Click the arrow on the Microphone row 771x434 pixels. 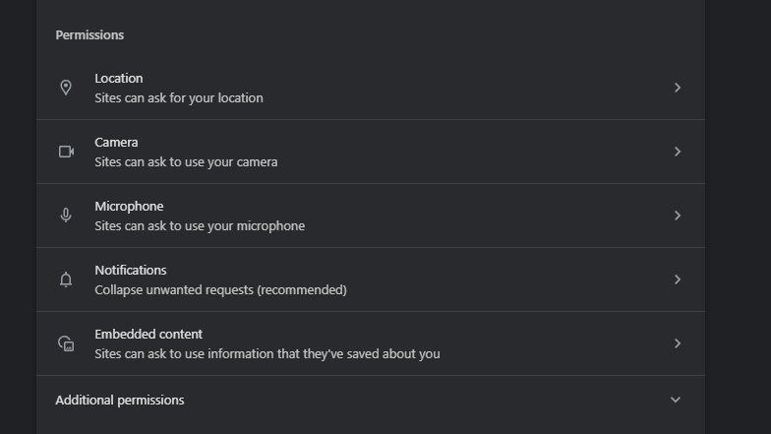(677, 216)
